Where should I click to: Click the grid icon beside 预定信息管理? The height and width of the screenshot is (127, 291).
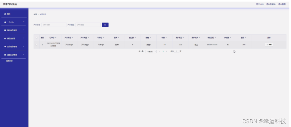click(5, 30)
